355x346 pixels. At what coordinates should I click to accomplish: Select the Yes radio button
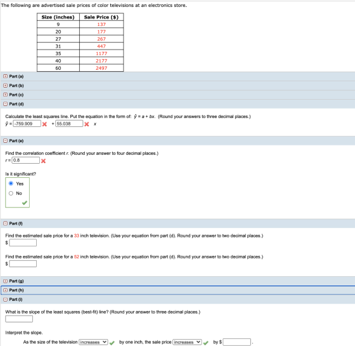11,183
